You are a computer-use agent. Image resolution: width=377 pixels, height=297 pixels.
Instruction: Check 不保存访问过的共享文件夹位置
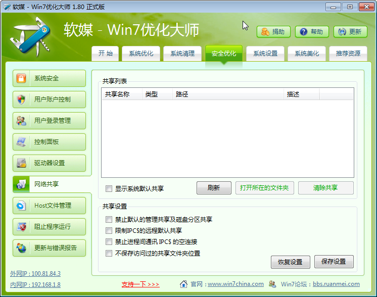109,253
